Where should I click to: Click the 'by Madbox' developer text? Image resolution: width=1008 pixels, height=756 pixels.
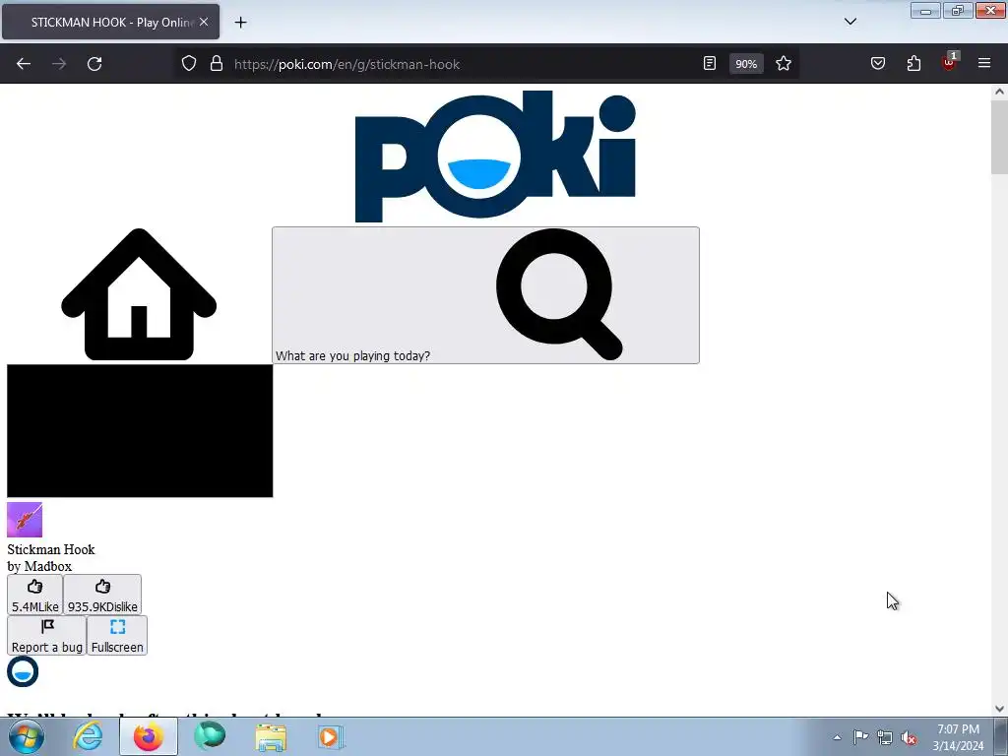pyautogui.click(x=39, y=566)
